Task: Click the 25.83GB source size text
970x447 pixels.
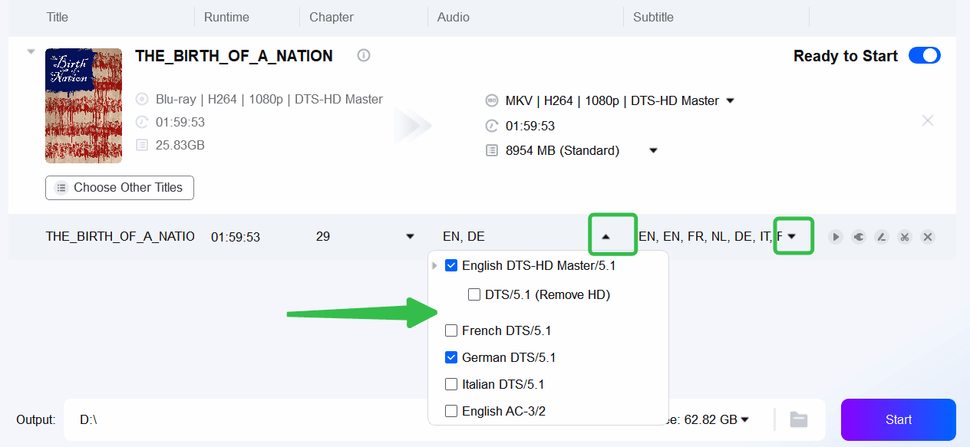Action: pyautogui.click(x=180, y=145)
